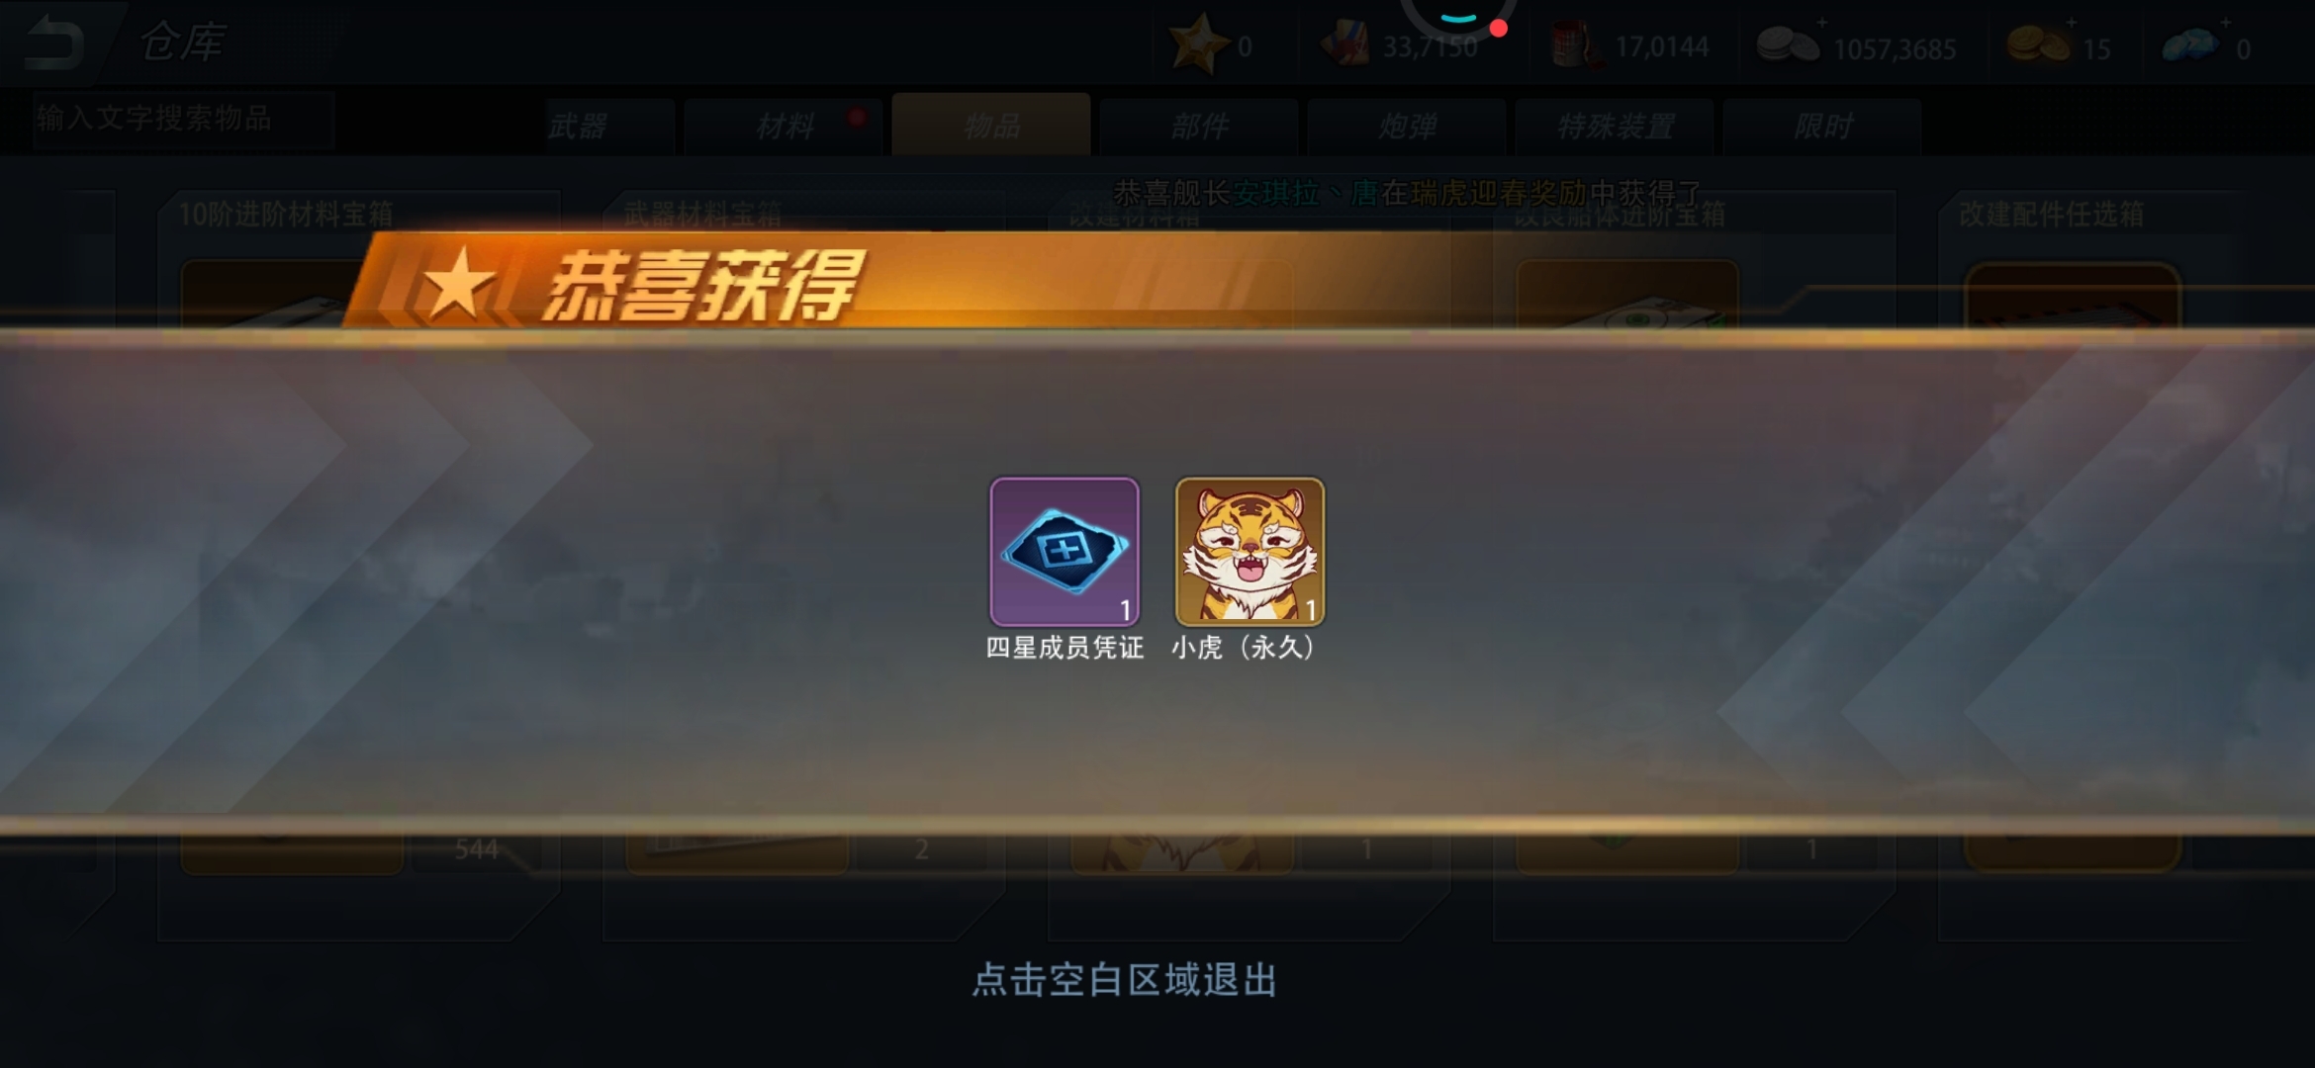Tap the star currency icon in top bar

pos(1194,44)
